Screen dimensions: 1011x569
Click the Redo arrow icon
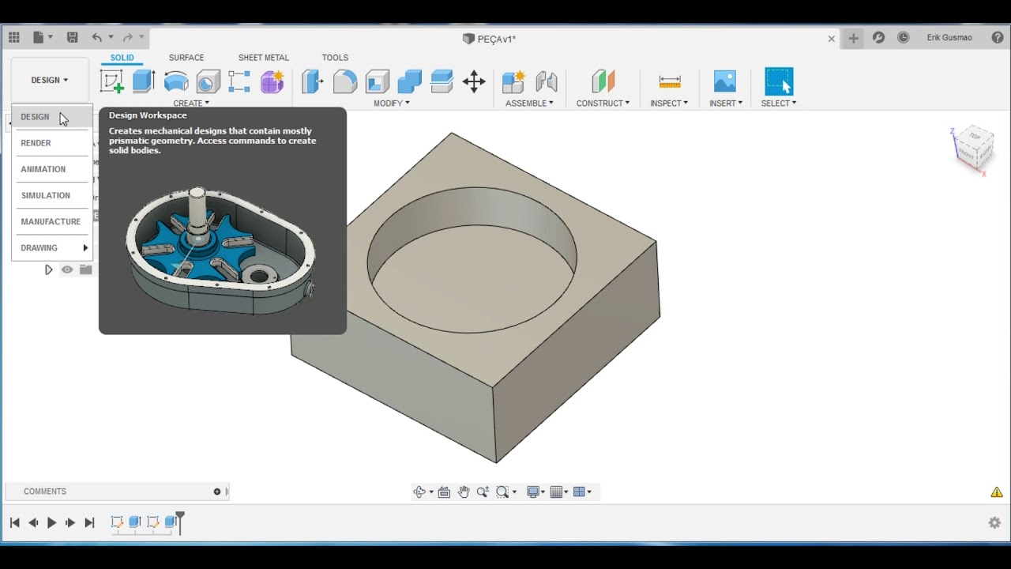click(128, 37)
